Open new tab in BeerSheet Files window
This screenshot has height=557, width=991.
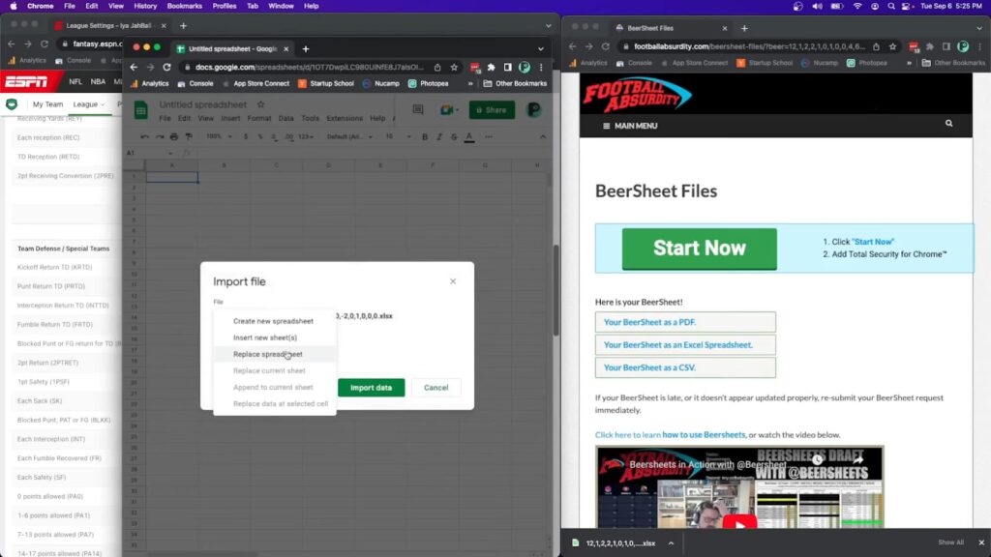pos(744,28)
